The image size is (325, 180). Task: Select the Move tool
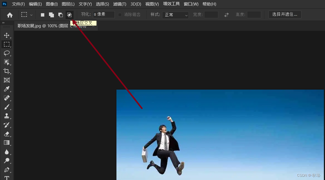7,35
